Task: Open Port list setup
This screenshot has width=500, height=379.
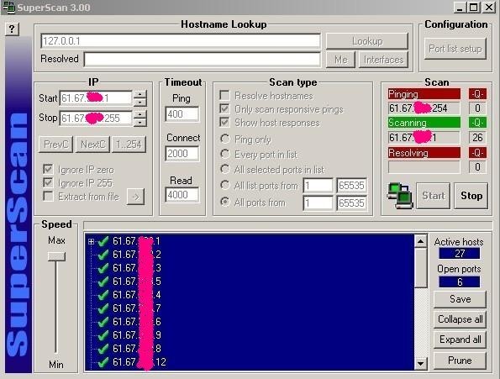Action: tap(455, 49)
